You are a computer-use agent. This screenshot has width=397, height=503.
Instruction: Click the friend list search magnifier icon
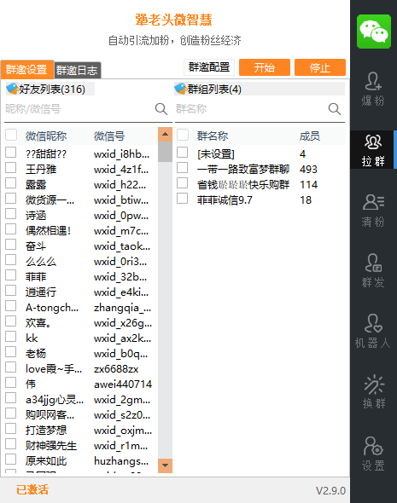[x=161, y=109]
